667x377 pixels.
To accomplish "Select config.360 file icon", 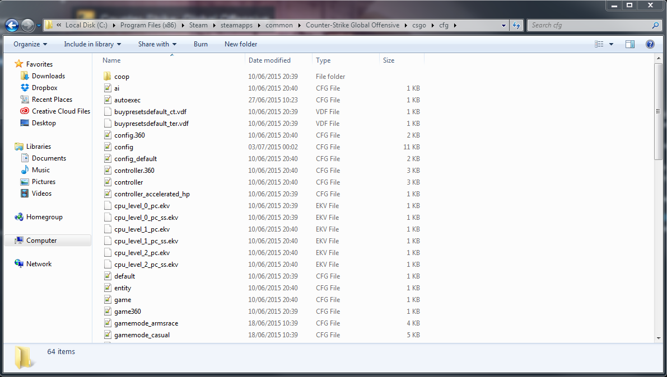I will tap(108, 135).
